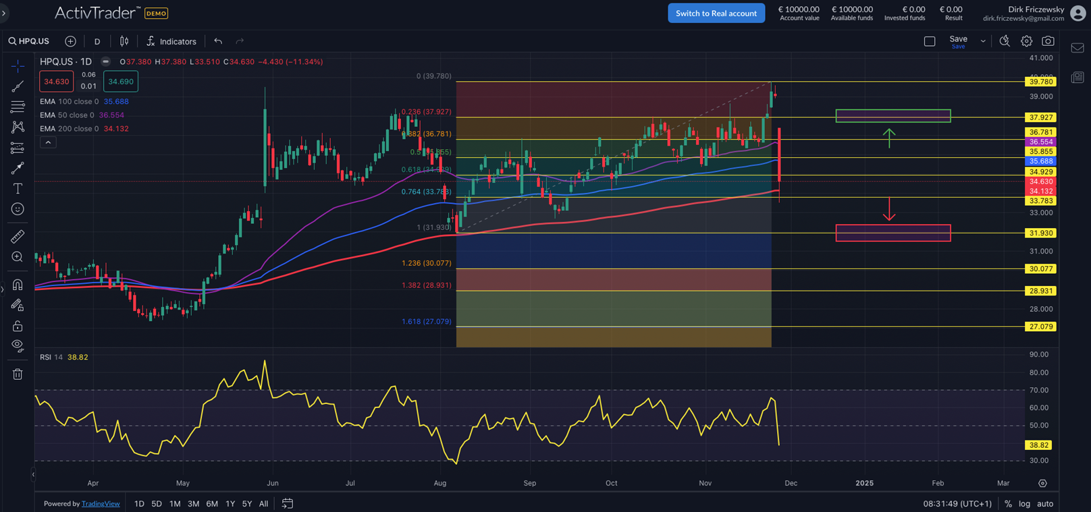
Task: Delete drawings with trash icon
Action: pyautogui.click(x=18, y=374)
